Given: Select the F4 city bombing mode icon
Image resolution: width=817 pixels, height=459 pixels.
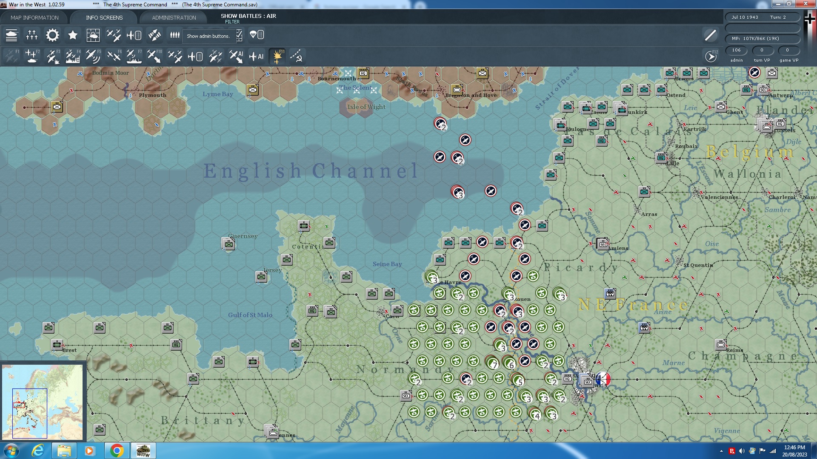Looking at the screenshot, I should 73,56.
